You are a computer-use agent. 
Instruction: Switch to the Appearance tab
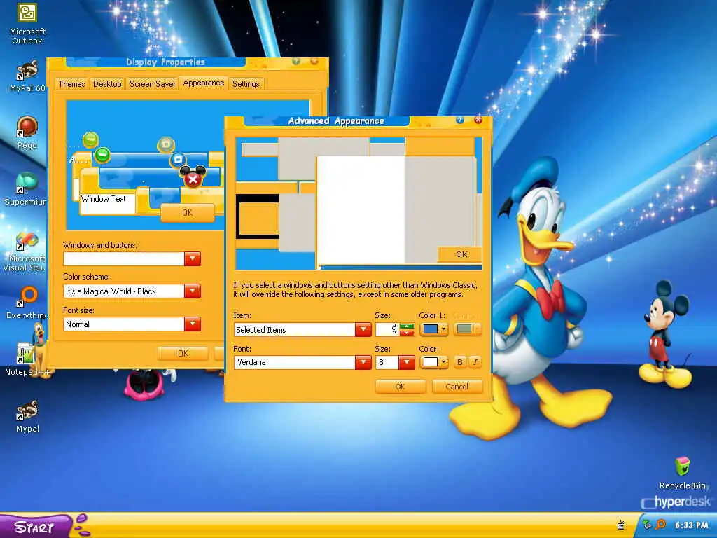(x=204, y=83)
